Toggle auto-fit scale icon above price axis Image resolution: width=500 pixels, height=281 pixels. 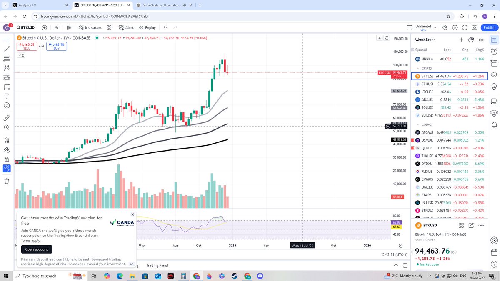click(x=387, y=38)
